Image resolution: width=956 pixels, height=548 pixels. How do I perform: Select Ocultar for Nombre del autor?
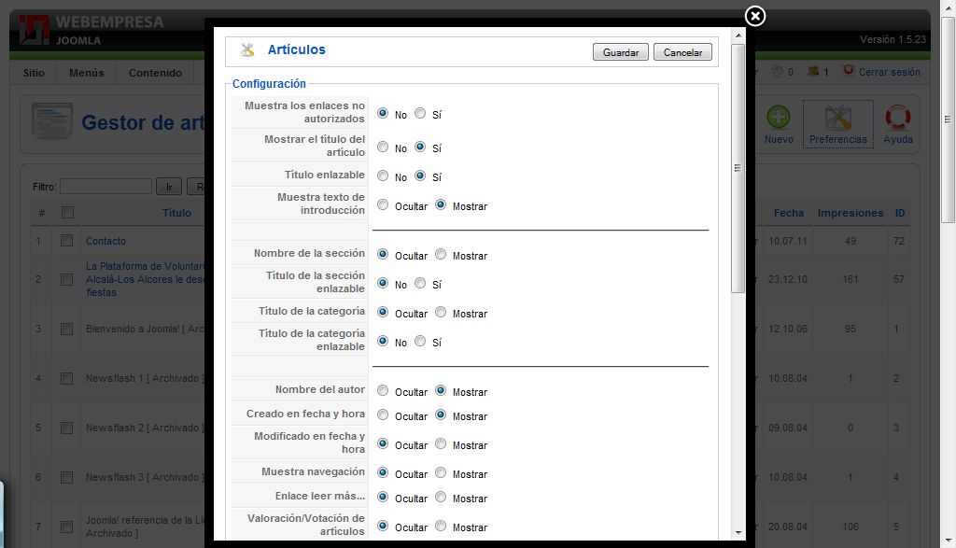click(x=383, y=391)
